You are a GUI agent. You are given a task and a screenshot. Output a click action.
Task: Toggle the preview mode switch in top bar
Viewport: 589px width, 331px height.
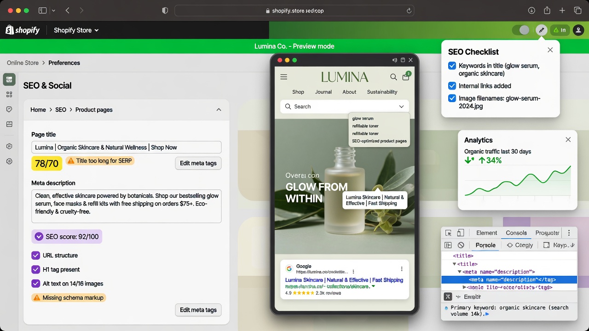tap(521, 30)
